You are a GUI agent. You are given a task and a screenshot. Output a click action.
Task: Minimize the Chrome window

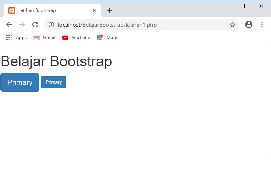tap(224, 6)
